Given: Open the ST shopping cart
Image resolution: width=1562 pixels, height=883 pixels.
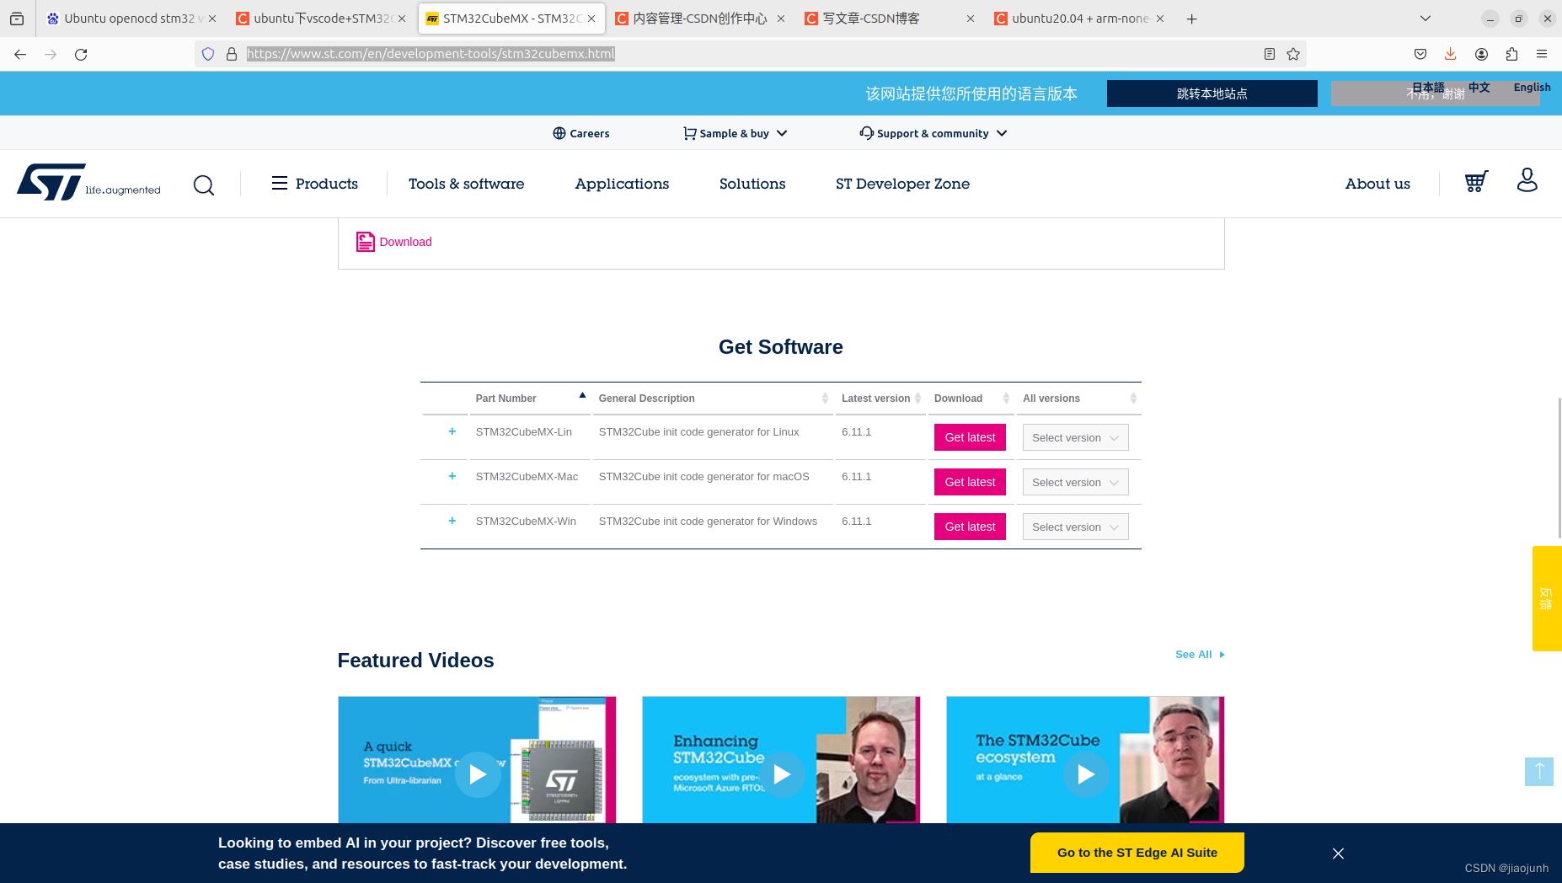Looking at the screenshot, I should pyautogui.click(x=1476, y=181).
